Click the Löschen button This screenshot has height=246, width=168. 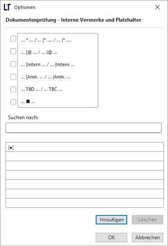pos(148,220)
